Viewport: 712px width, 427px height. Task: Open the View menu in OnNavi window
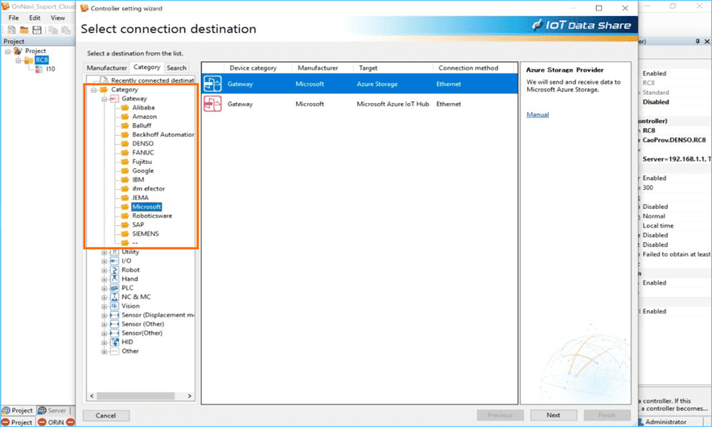point(58,18)
